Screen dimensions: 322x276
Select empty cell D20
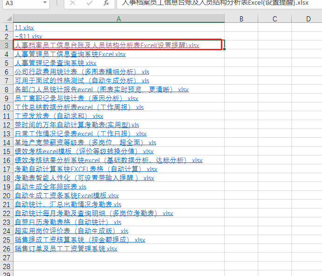click(x=307, y=195)
